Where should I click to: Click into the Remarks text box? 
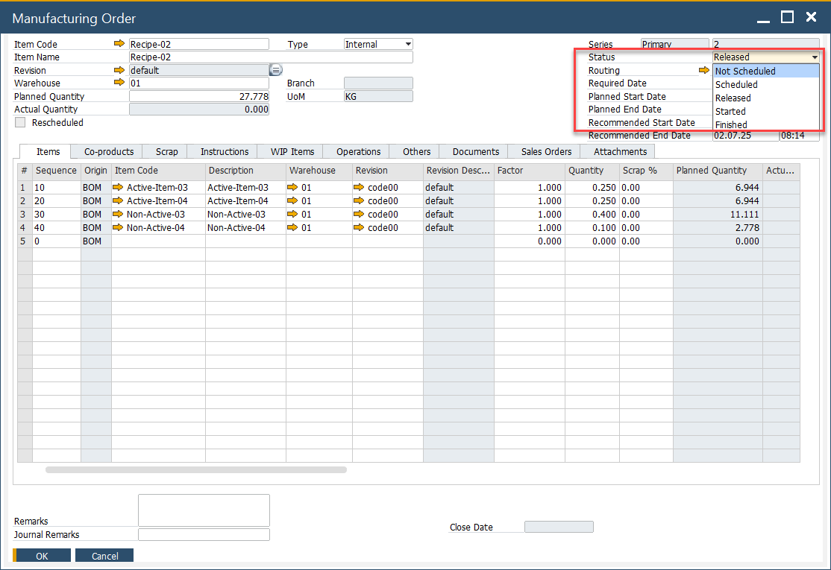[x=204, y=510]
